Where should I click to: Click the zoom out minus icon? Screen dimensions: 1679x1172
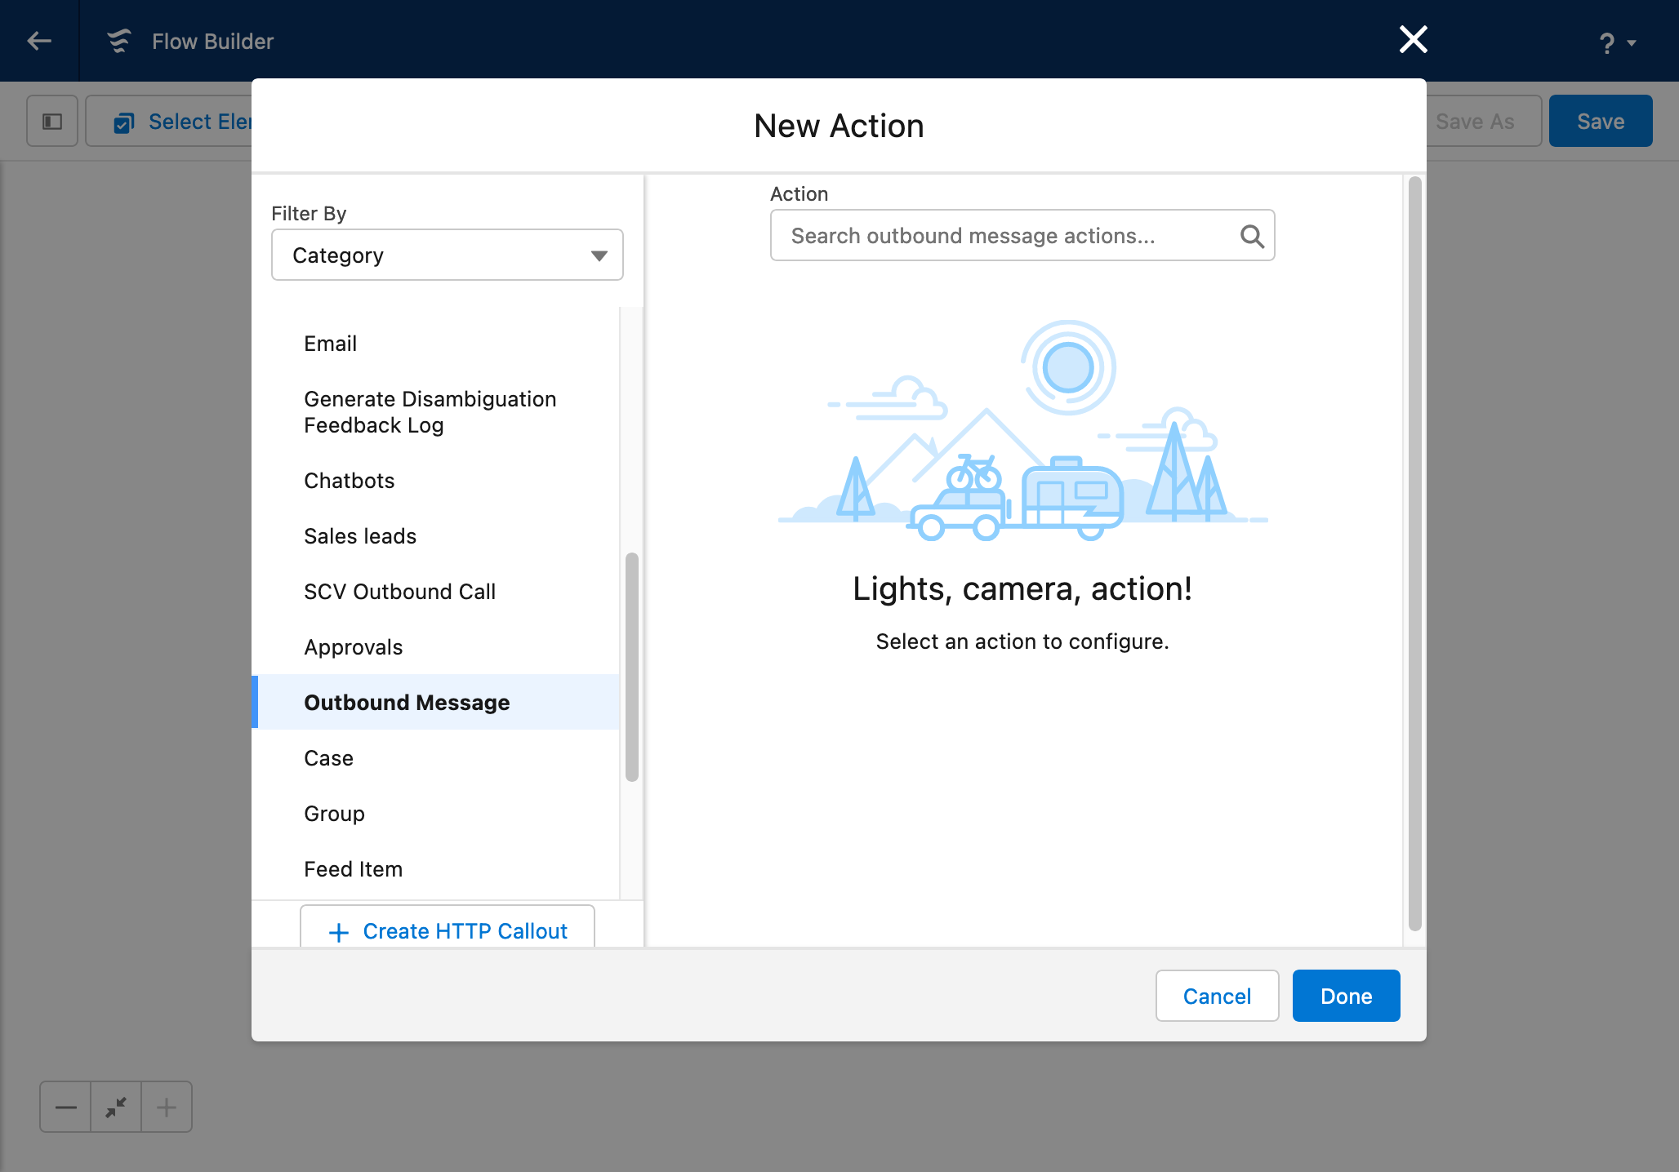click(x=65, y=1108)
